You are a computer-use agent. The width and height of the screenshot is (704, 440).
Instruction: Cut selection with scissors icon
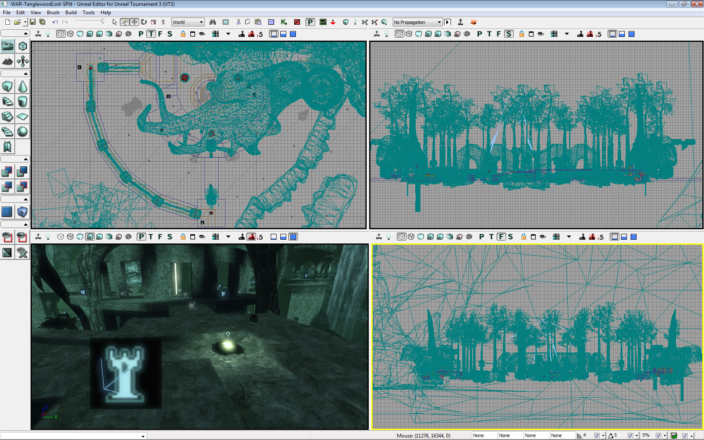[238, 22]
